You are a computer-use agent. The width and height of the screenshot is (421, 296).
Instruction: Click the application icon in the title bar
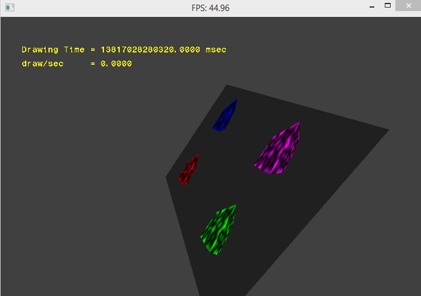click(x=10, y=8)
